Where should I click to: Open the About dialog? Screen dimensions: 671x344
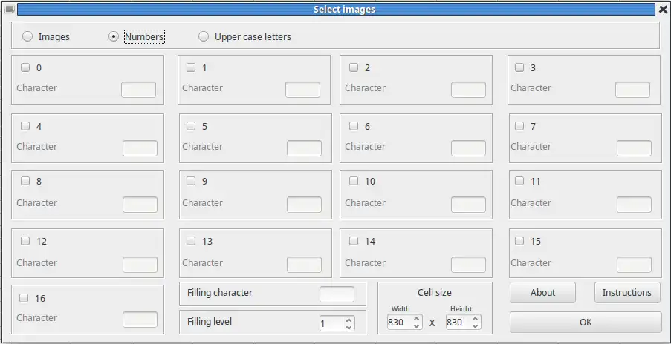tap(542, 292)
